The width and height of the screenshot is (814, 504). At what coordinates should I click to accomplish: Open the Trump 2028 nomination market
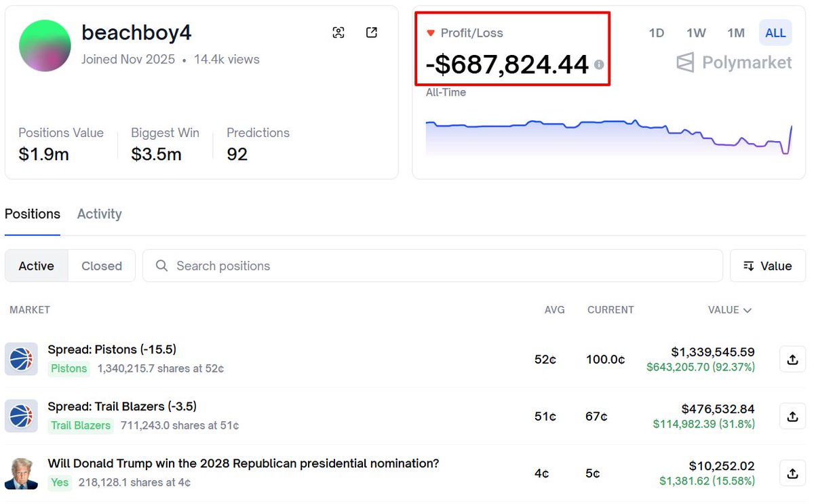pyautogui.click(x=243, y=463)
